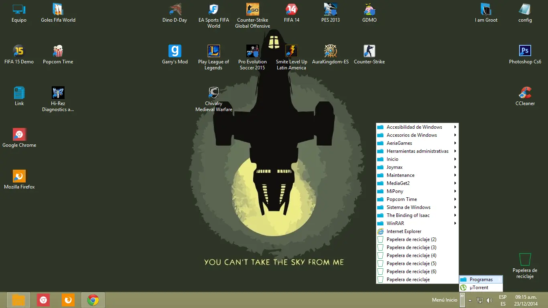Expand the WinRAR submenu arrow
This screenshot has height=308, width=548.
(x=455, y=223)
